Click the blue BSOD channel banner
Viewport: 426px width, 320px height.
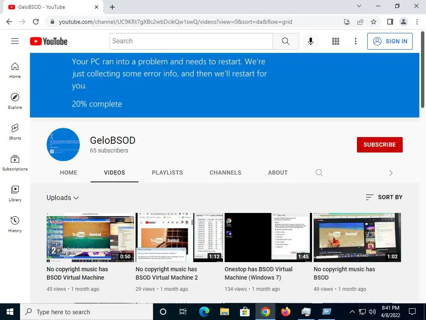(224, 85)
